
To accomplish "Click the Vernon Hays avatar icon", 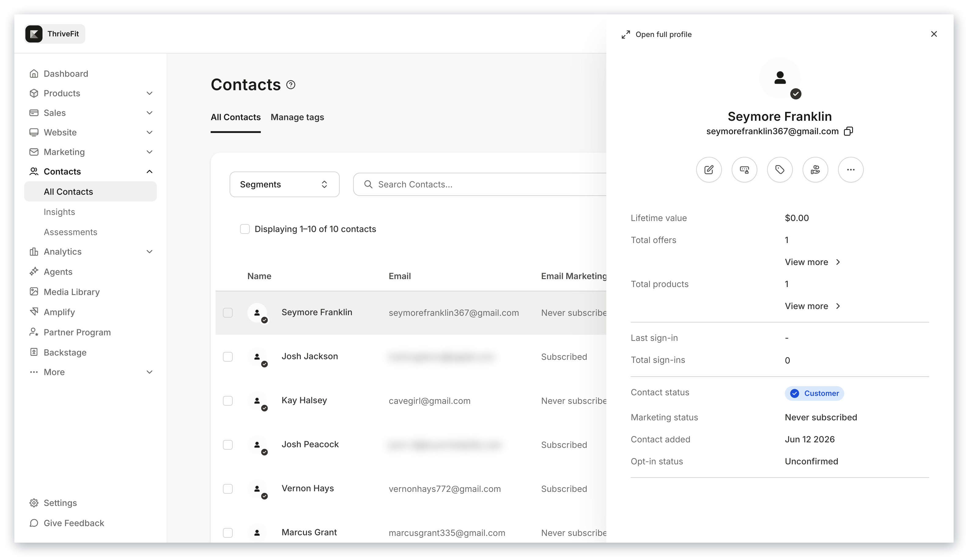I will 257,489.
